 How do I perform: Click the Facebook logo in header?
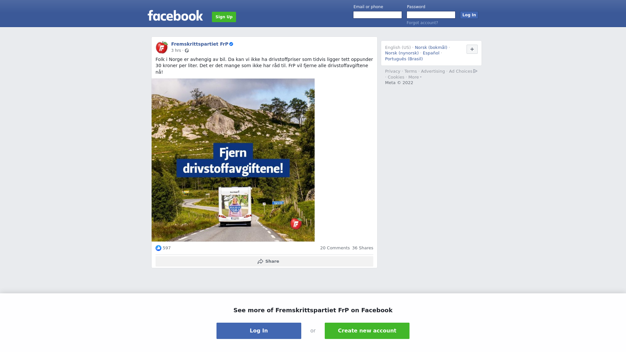point(175,16)
